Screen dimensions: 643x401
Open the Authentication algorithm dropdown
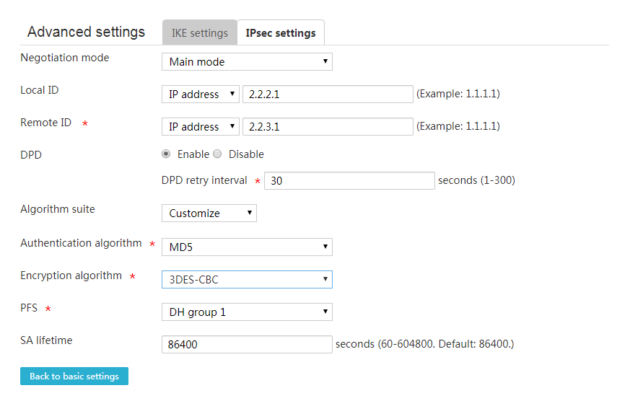pos(247,247)
